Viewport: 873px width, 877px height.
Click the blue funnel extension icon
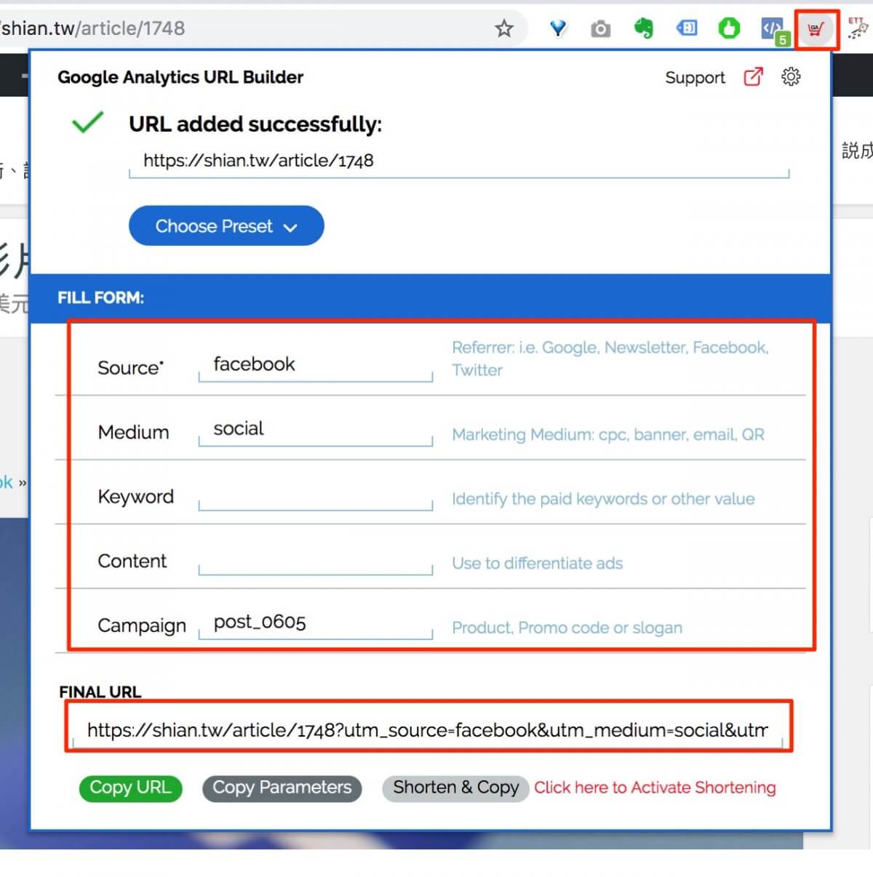pyautogui.click(x=558, y=29)
